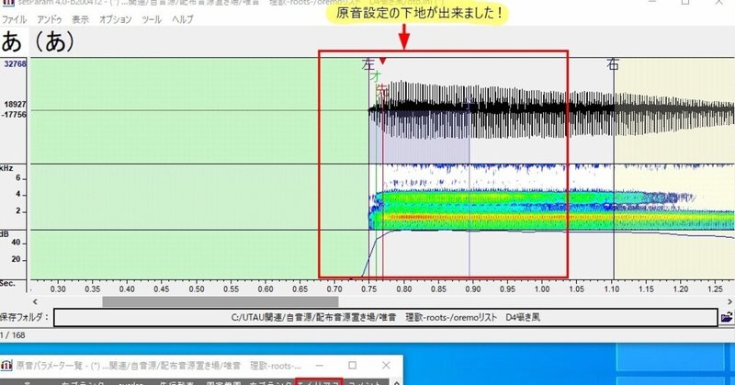
Task: Click the 18927 amplitude value
Action: pyautogui.click(x=16, y=104)
